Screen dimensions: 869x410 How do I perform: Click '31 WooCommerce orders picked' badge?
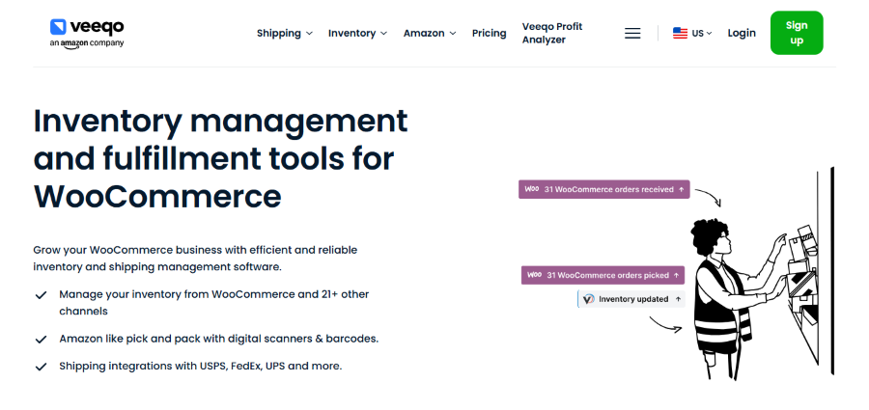pyautogui.click(x=603, y=275)
